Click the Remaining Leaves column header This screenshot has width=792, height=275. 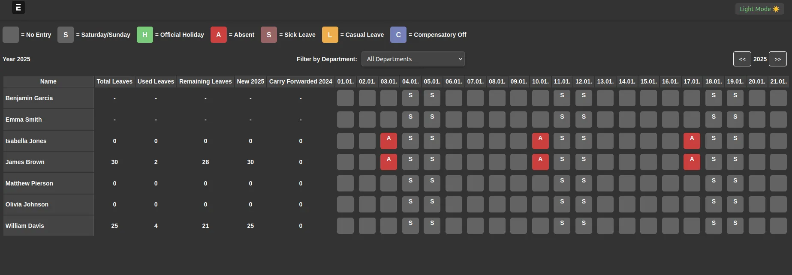pyautogui.click(x=205, y=81)
